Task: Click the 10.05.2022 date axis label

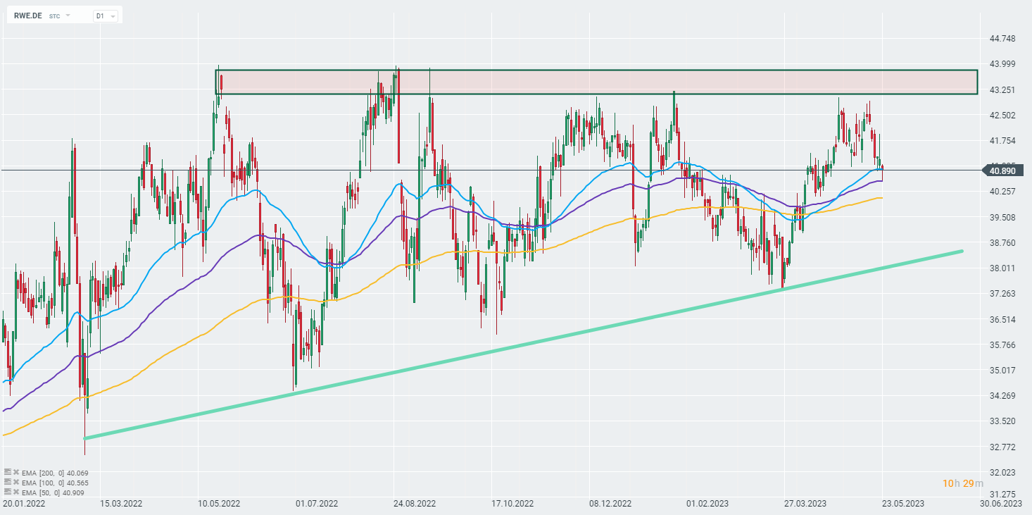Action: (219, 504)
